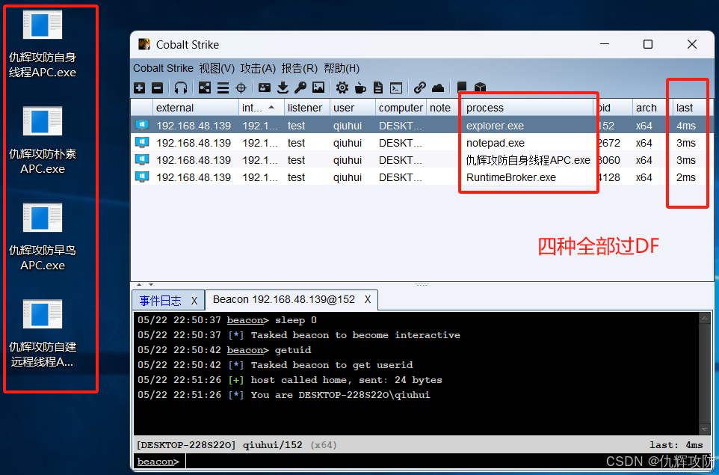Sort sessions by process column header

(528, 108)
